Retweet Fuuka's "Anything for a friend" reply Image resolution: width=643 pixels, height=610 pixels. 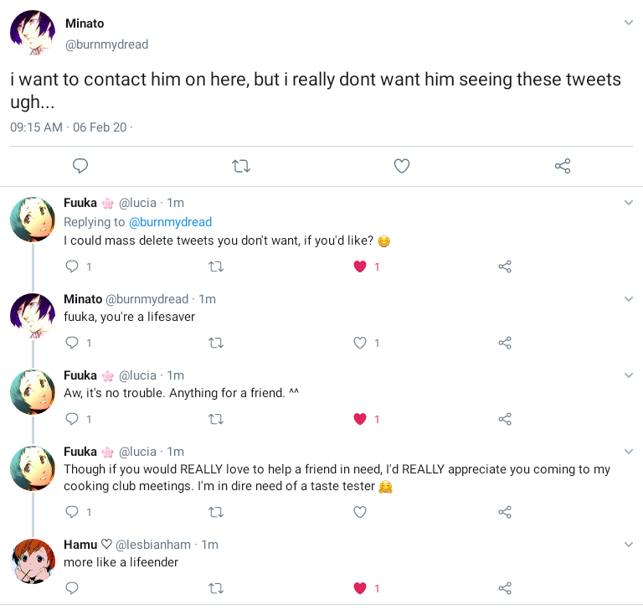click(216, 419)
